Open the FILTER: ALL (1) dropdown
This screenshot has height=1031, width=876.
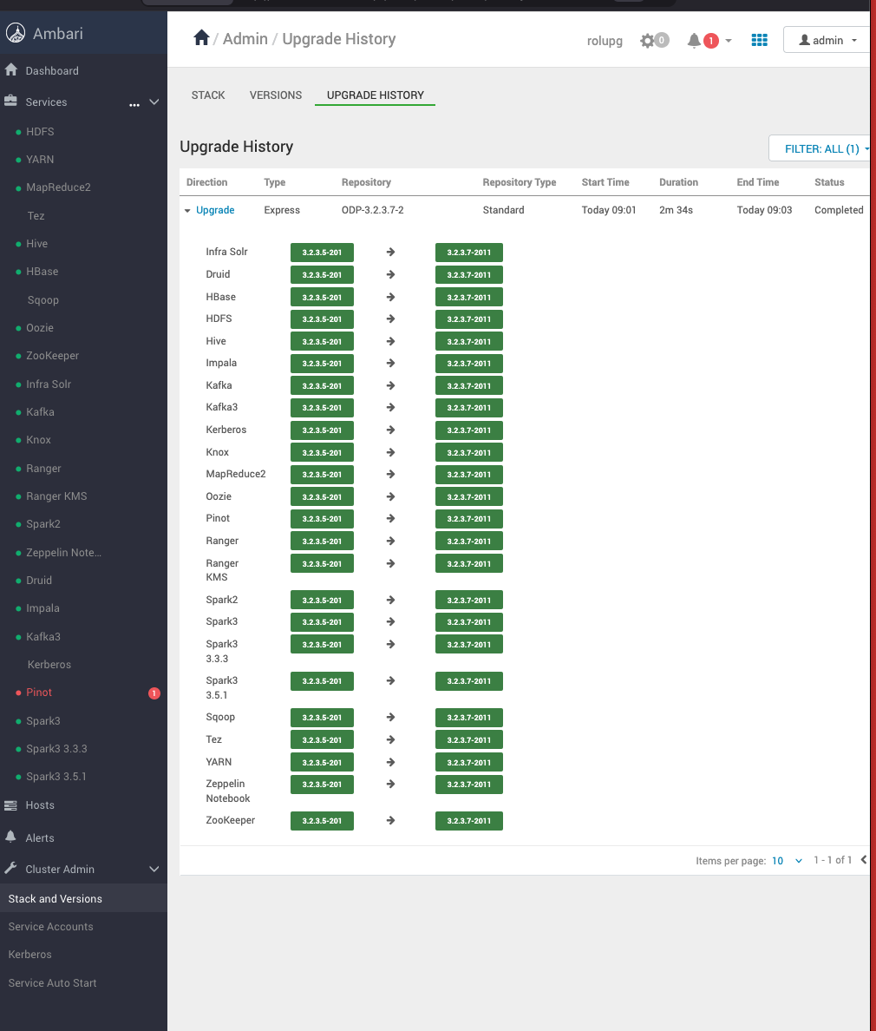(821, 148)
